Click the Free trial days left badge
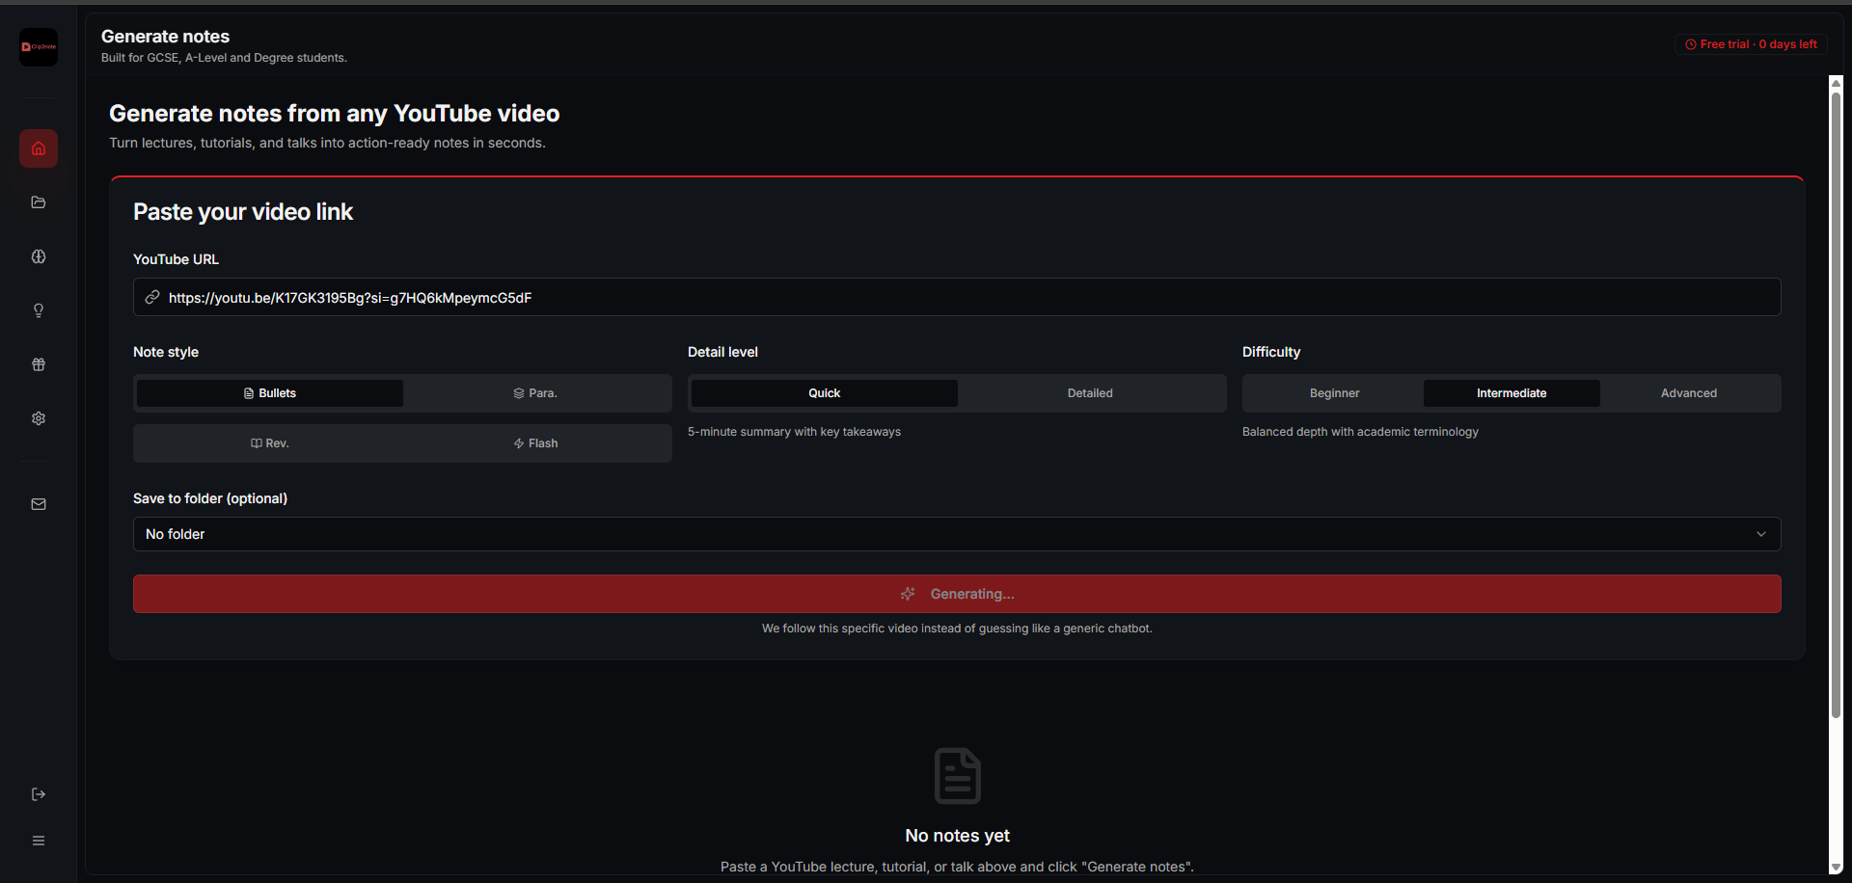Viewport: 1852px width, 883px height. [x=1751, y=44]
